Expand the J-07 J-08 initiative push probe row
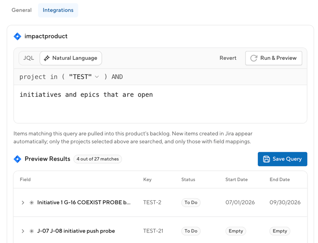This screenshot has width=318, height=243. pos(23,231)
